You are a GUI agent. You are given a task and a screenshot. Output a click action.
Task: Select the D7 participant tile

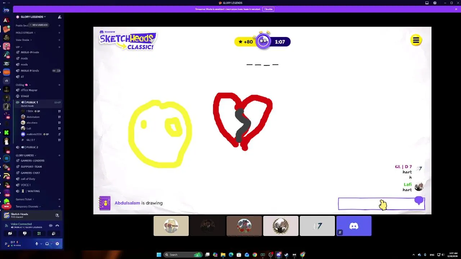(317, 226)
